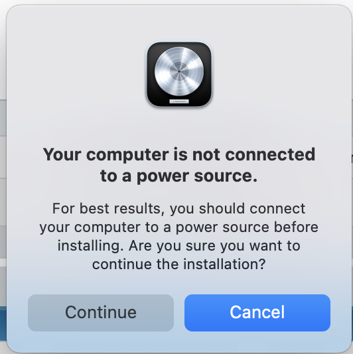This screenshot has height=354, width=353.
Task: Click the word "Continue" on the gray button
Action: click(101, 312)
